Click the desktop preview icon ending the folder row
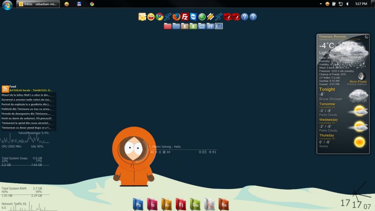This screenshot has height=211, width=375. pyautogui.click(x=219, y=26)
